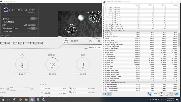181x102 pixels.
Task: Open Cinebench taskbar icon
Action: pos(44,99)
